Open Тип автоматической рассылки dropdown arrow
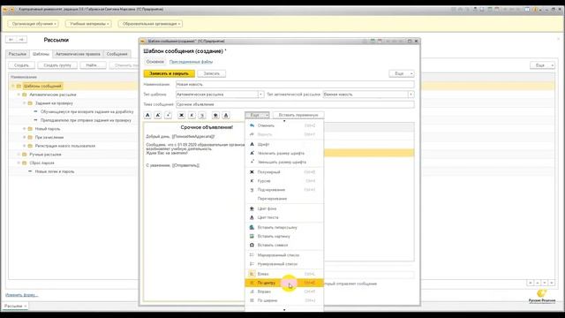The height and width of the screenshot is (318, 565). pos(411,95)
